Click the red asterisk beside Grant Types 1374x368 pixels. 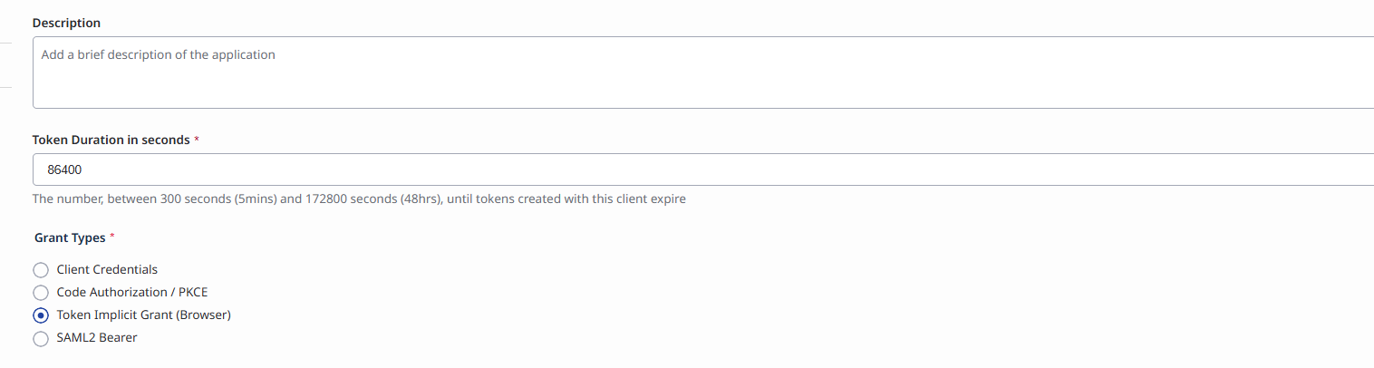(x=112, y=237)
